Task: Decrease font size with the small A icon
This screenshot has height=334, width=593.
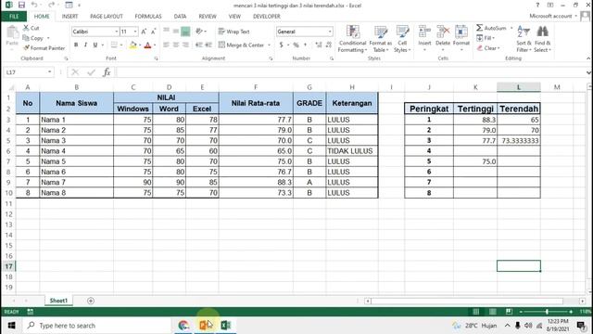Action: pos(153,32)
